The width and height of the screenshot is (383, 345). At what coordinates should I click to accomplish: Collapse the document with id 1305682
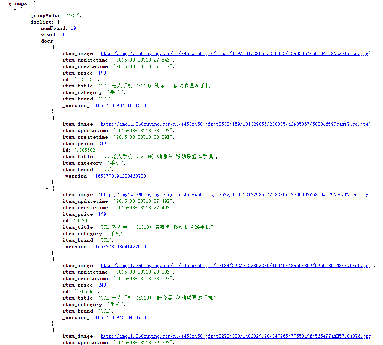(47, 118)
